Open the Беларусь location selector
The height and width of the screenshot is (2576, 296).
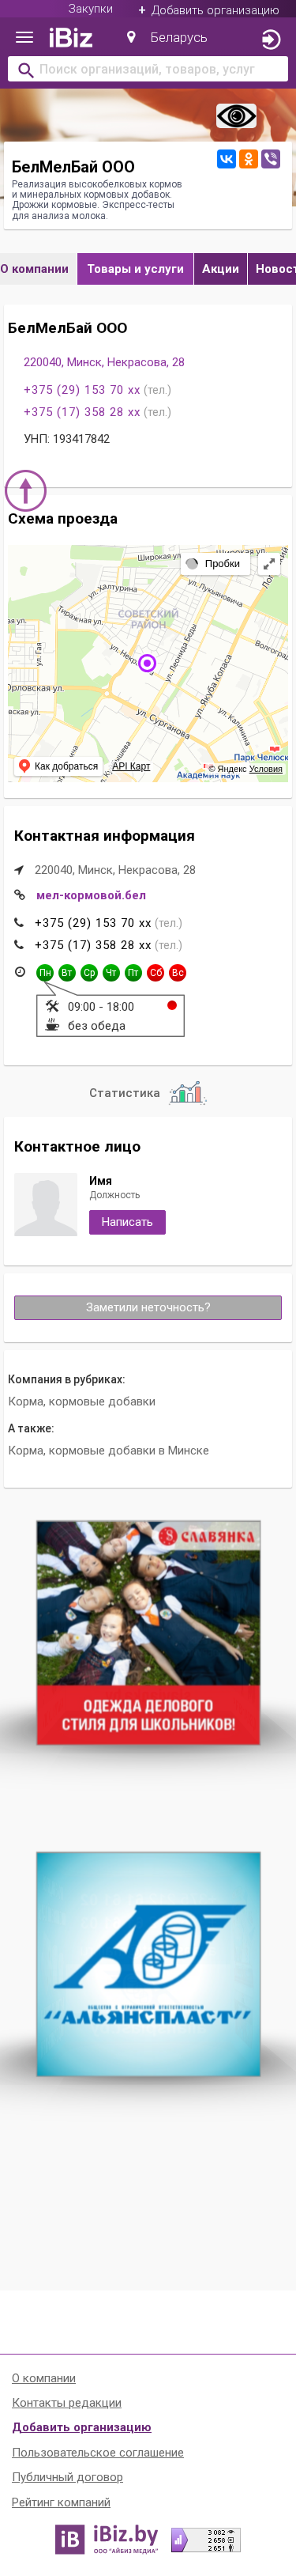pyautogui.click(x=167, y=38)
